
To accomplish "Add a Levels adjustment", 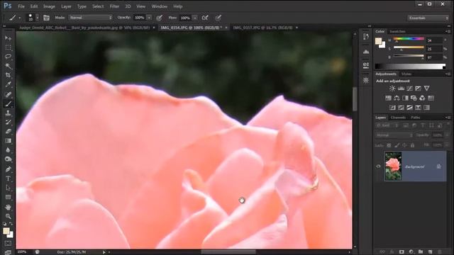I will click(401, 88).
